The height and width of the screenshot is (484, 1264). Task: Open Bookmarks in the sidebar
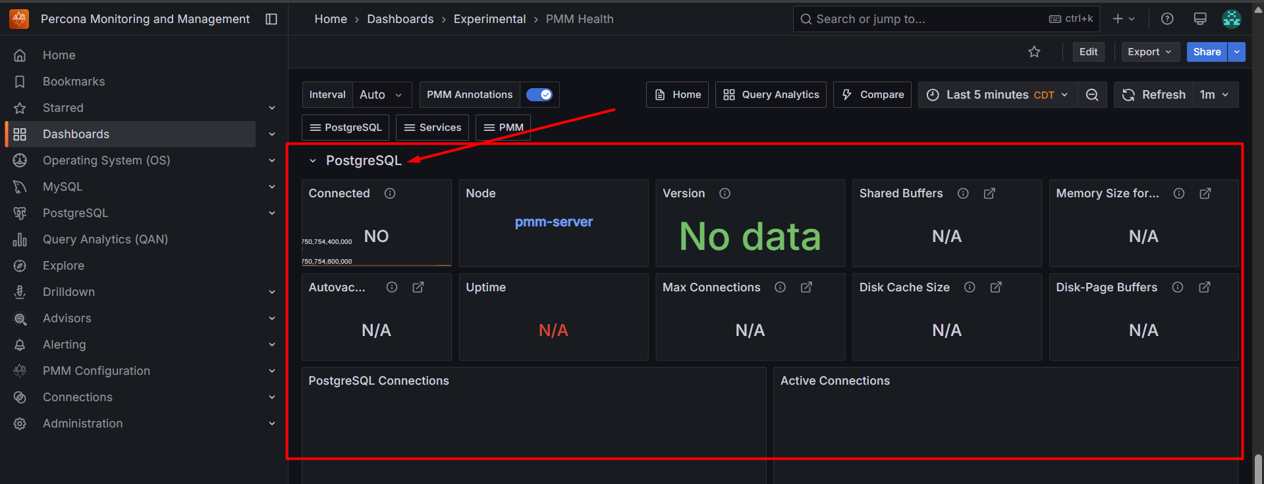click(x=74, y=82)
